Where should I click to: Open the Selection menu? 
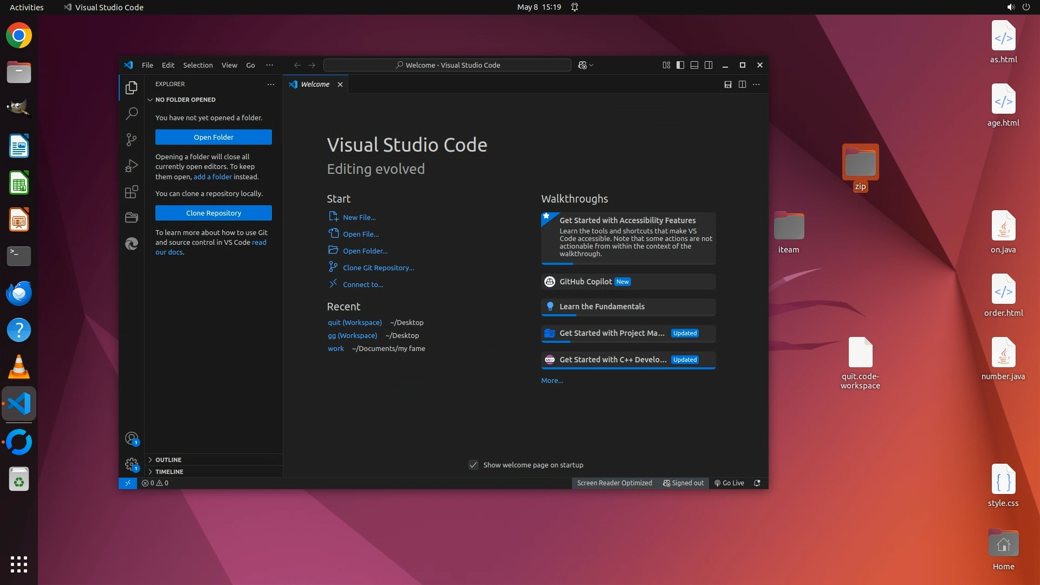[x=198, y=65]
